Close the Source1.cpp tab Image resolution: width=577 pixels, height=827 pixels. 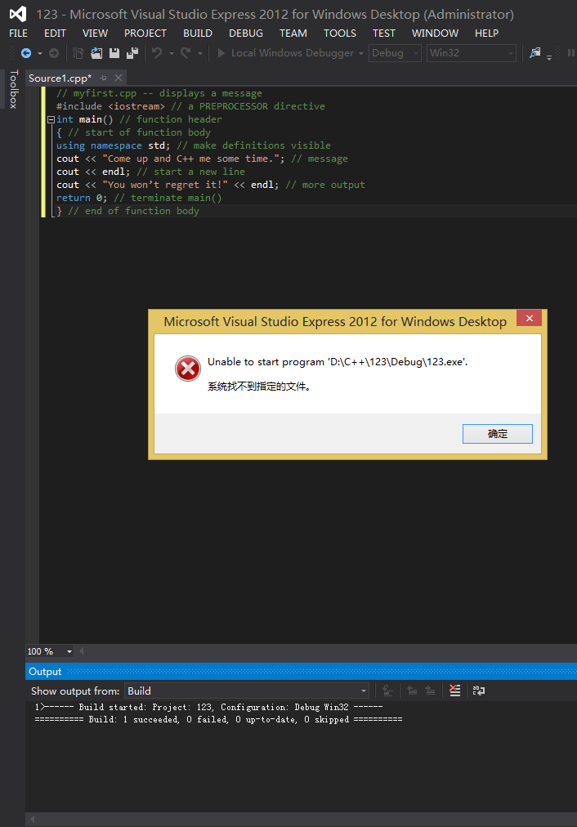click(x=119, y=78)
